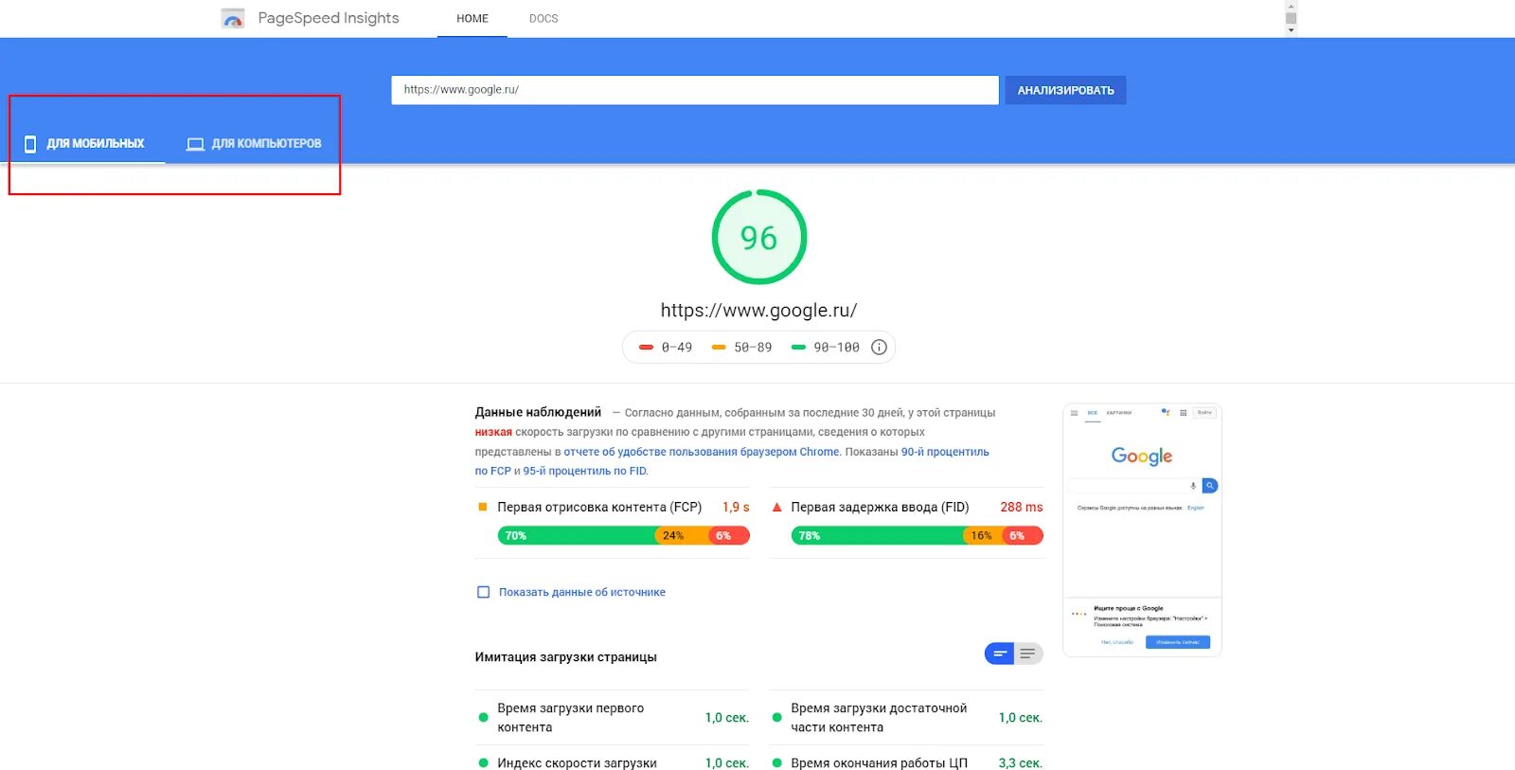Open the HOME tab
1515x770 pixels.
pyautogui.click(x=472, y=18)
